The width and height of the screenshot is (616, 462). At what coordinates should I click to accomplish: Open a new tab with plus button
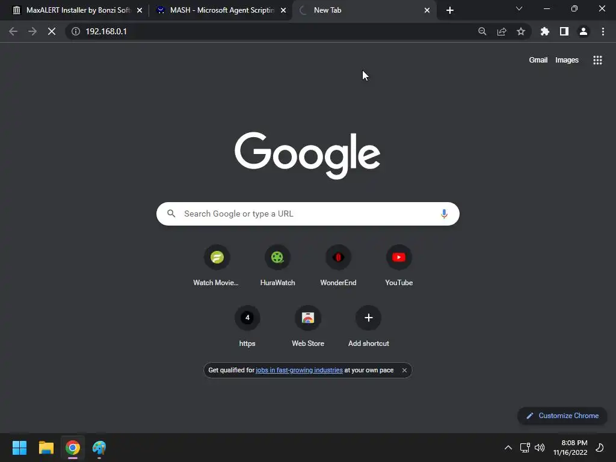[x=450, y=10]
